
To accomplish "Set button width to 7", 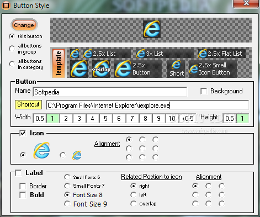I will (x=132, y=118).
